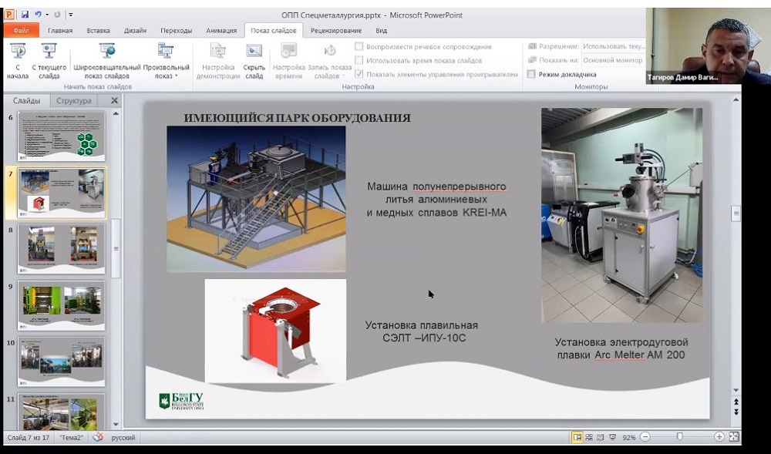Toggle Использовать время показа слайдов checkbox
The height and width of the screenshot is (454, 771).
point(359,61)
